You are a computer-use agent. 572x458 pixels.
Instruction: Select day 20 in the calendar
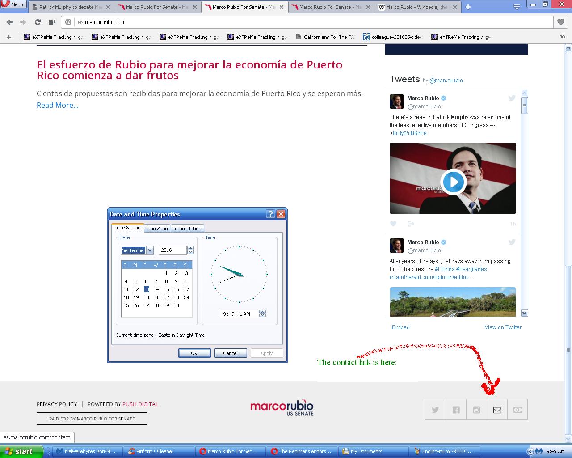[146, 297]
